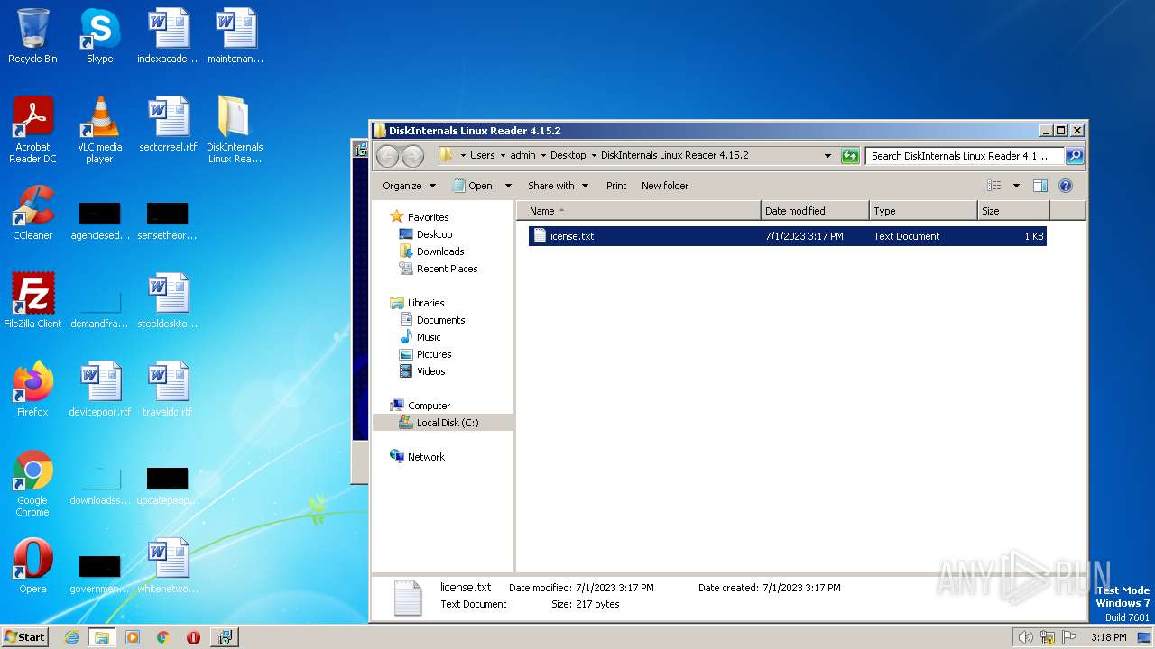Select the VLC media player shortcut
Screen dimensions: 1155x649
click(99, 130)
